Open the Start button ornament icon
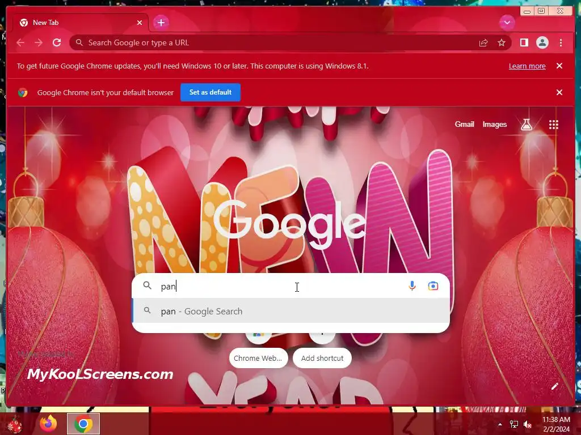 15,424
